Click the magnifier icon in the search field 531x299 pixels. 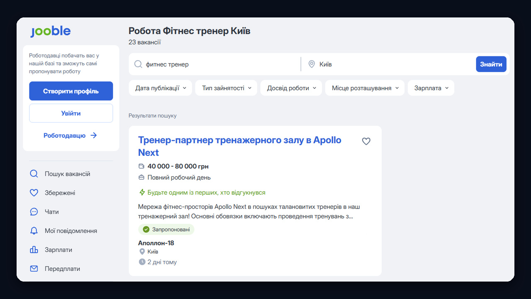point(138,64)
